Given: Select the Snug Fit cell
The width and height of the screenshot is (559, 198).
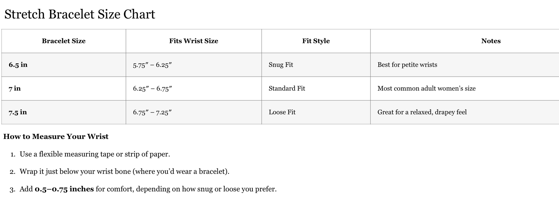Looking at the screenshot, I should tap(281, 65).
